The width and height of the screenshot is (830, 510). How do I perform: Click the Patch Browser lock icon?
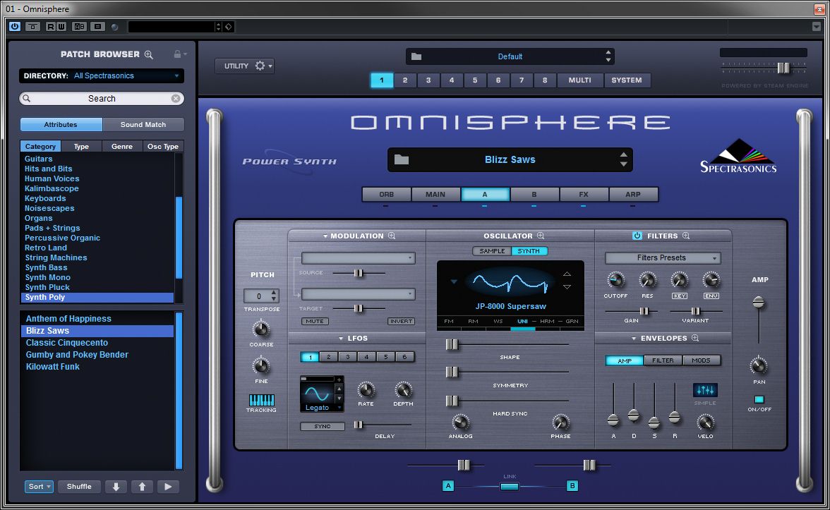[x=178, y=54]
